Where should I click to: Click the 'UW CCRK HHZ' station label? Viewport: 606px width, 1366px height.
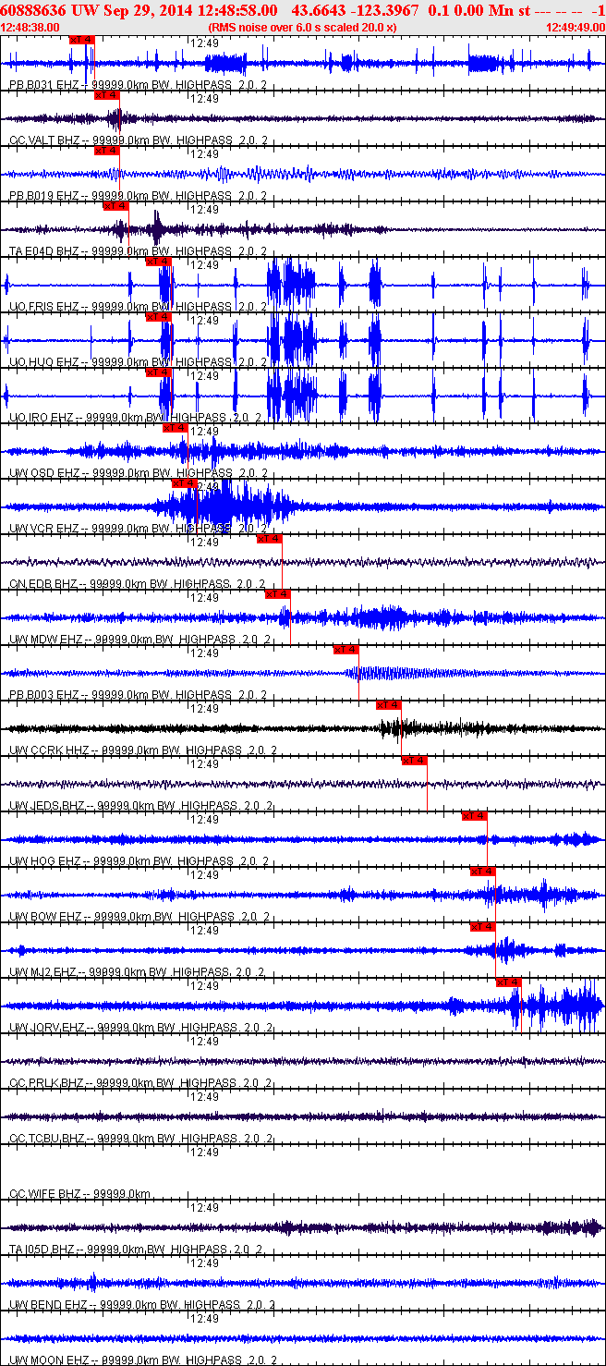[50, 750]
